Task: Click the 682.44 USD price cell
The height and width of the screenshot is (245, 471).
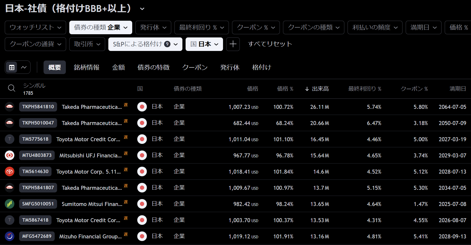Action: pos(246,123)
